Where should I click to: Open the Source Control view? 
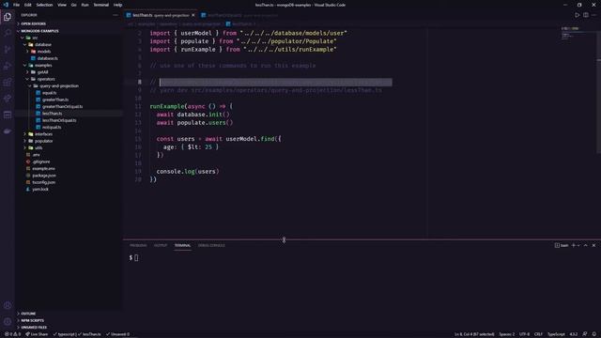[x=8, y=50]
